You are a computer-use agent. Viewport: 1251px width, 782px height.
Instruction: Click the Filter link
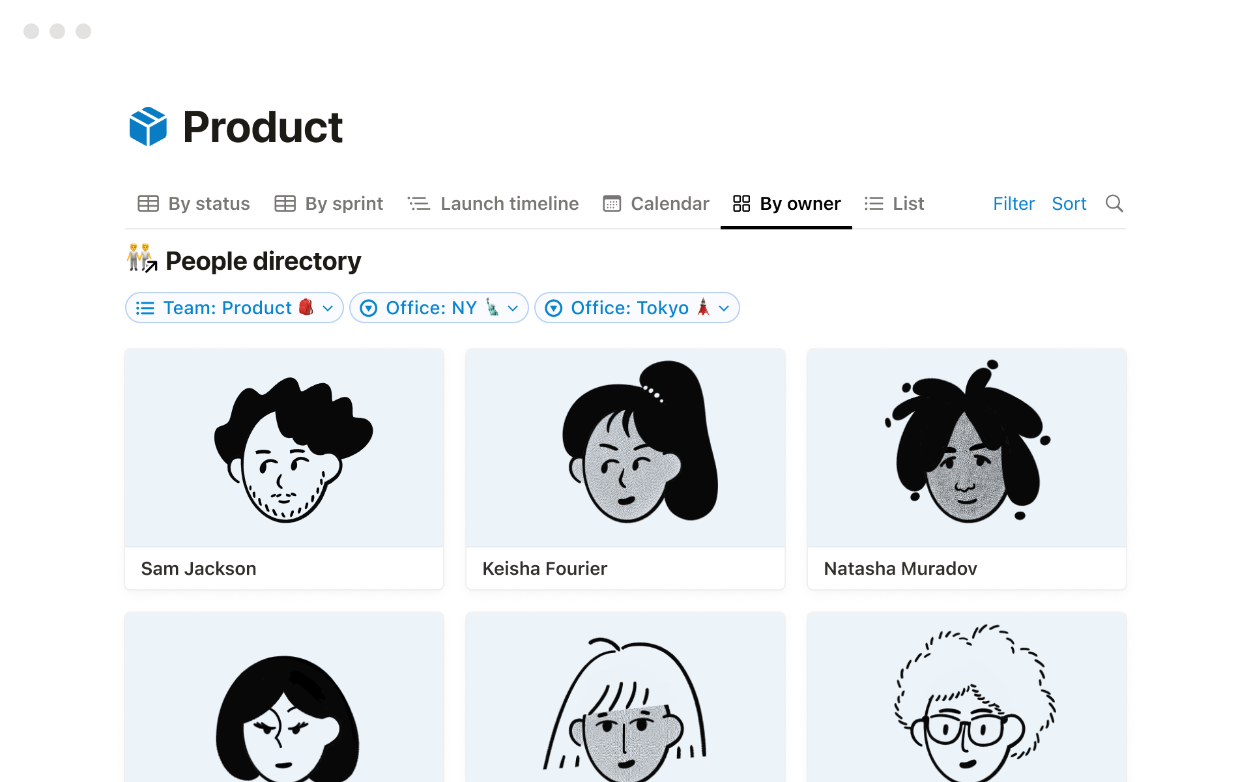(1013, 204)
